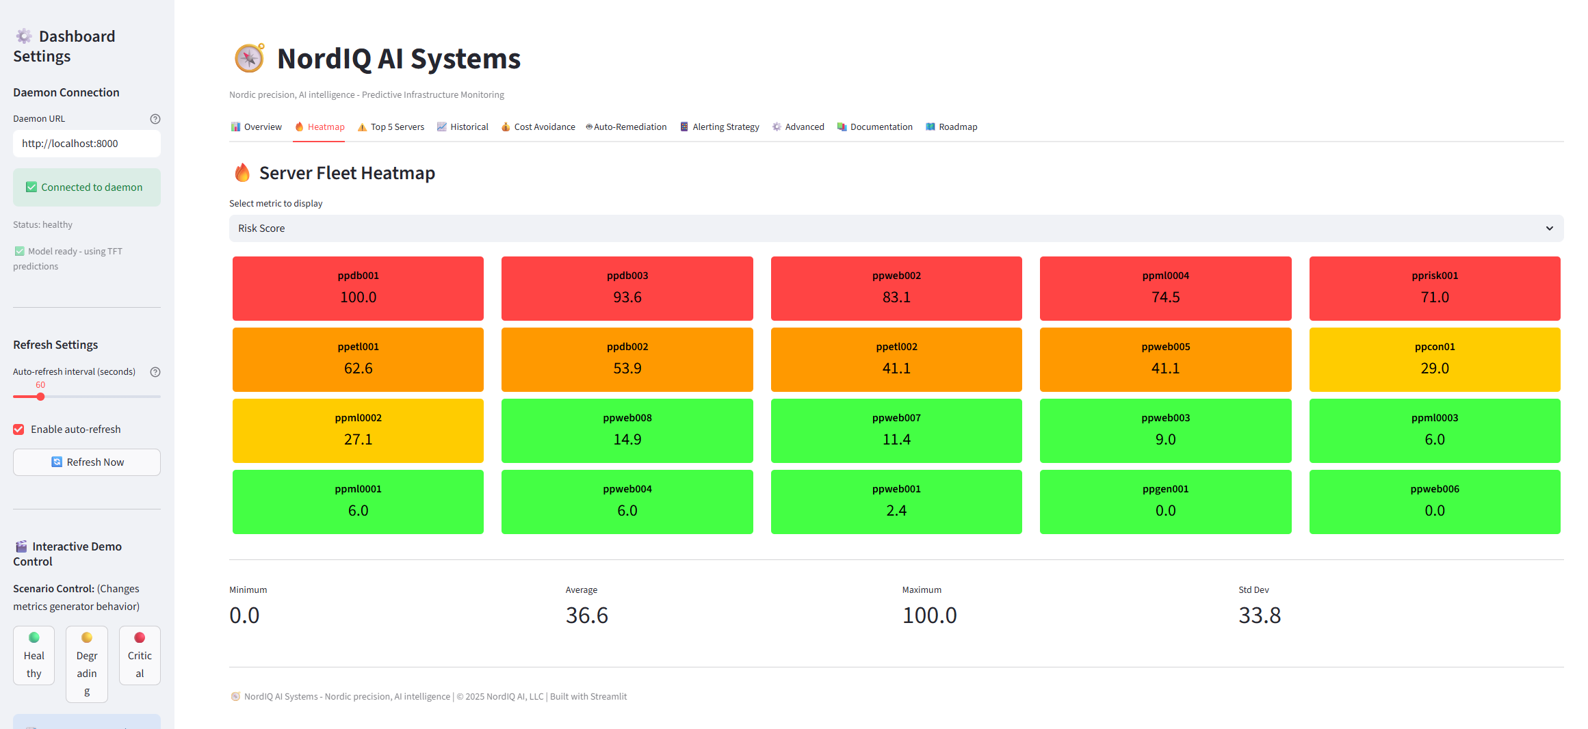1588x729 pixels.
Task: Click inside the Daemon URL input field
Action: [x=86, y=144]
